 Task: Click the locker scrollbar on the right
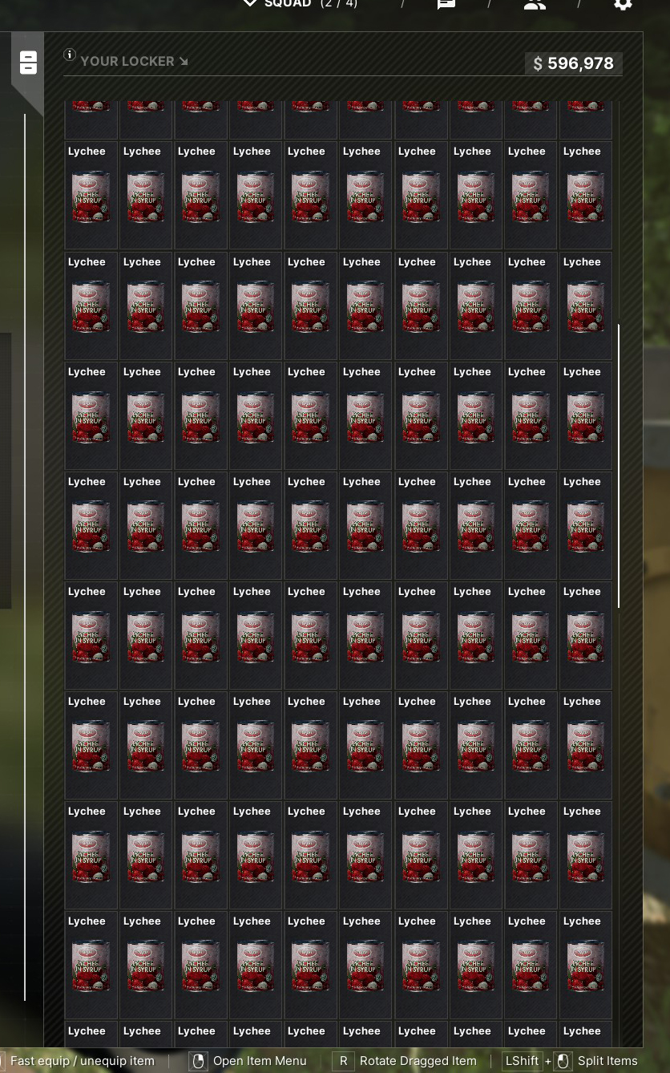tap(619, 466)
